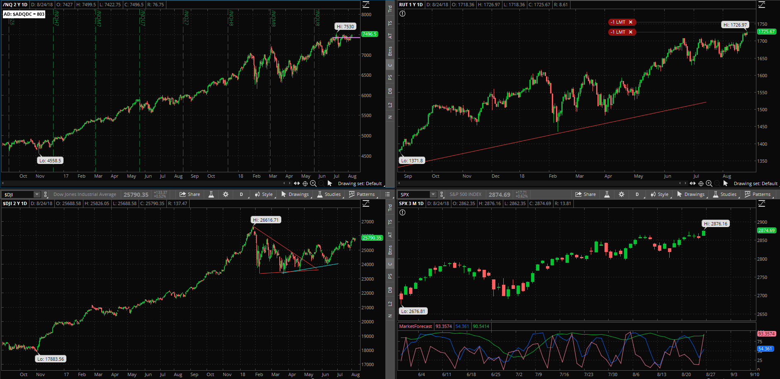Open TS sidebar tab in $DJI chart
This screenshot has height=379, width=780.
(x=390, y=222)
